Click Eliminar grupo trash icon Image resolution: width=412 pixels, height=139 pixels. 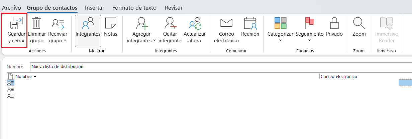pyautogui.click(x=36, y=23)
